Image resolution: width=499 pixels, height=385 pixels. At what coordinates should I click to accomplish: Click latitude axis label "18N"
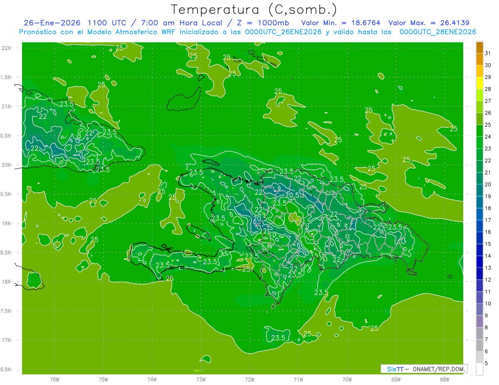point(6,282)
